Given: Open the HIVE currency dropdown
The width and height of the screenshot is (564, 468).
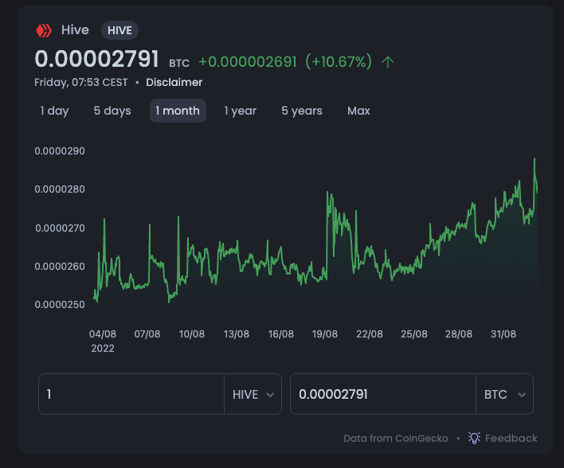Looking at the screenshot, I should (253, 394).
